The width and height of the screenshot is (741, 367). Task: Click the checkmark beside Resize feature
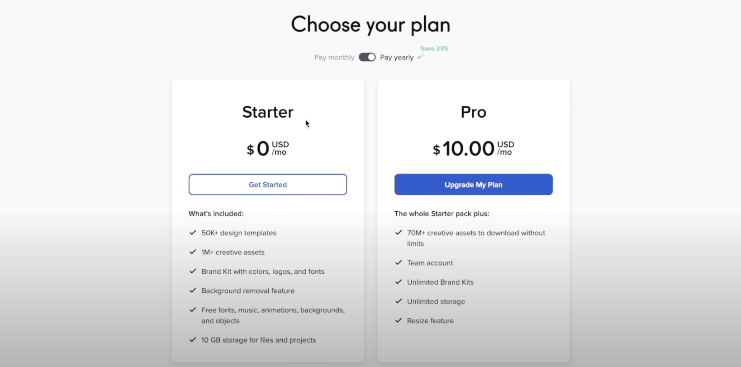(x=398, y=320)
